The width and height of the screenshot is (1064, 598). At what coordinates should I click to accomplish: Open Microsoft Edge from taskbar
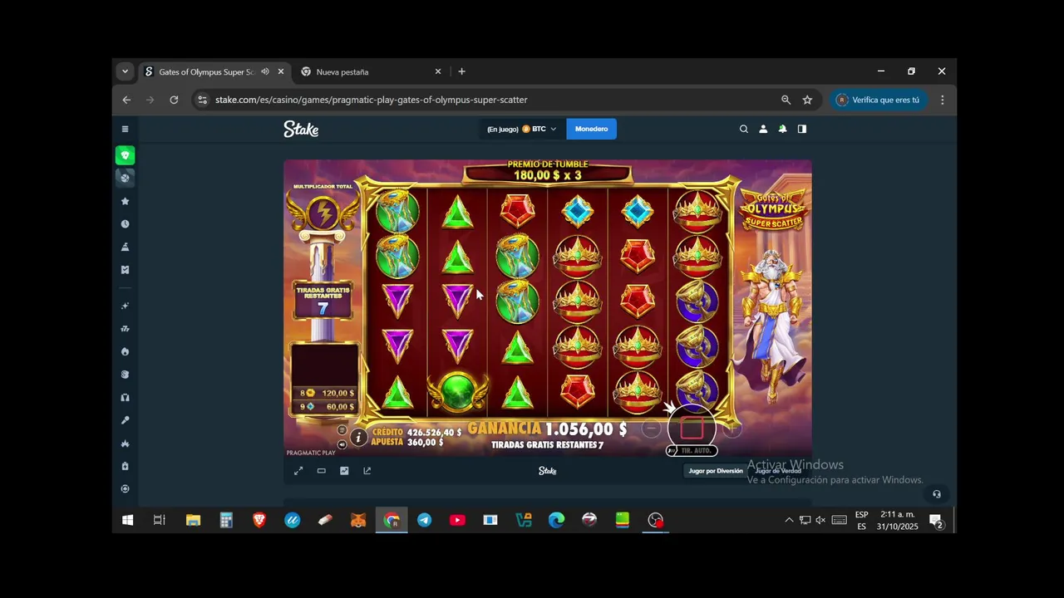556,520
